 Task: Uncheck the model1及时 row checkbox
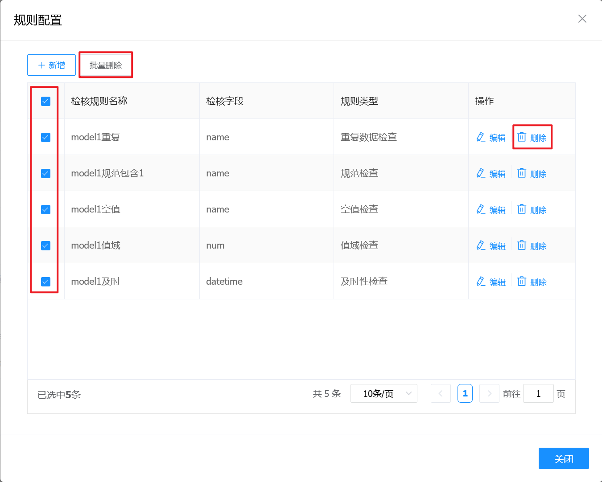tap(45, 282)
